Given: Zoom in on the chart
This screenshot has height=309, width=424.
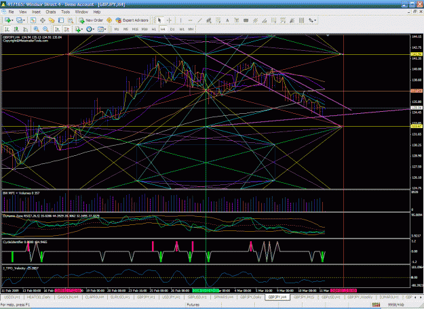Looking at the screenshot, I should point(37,29).
